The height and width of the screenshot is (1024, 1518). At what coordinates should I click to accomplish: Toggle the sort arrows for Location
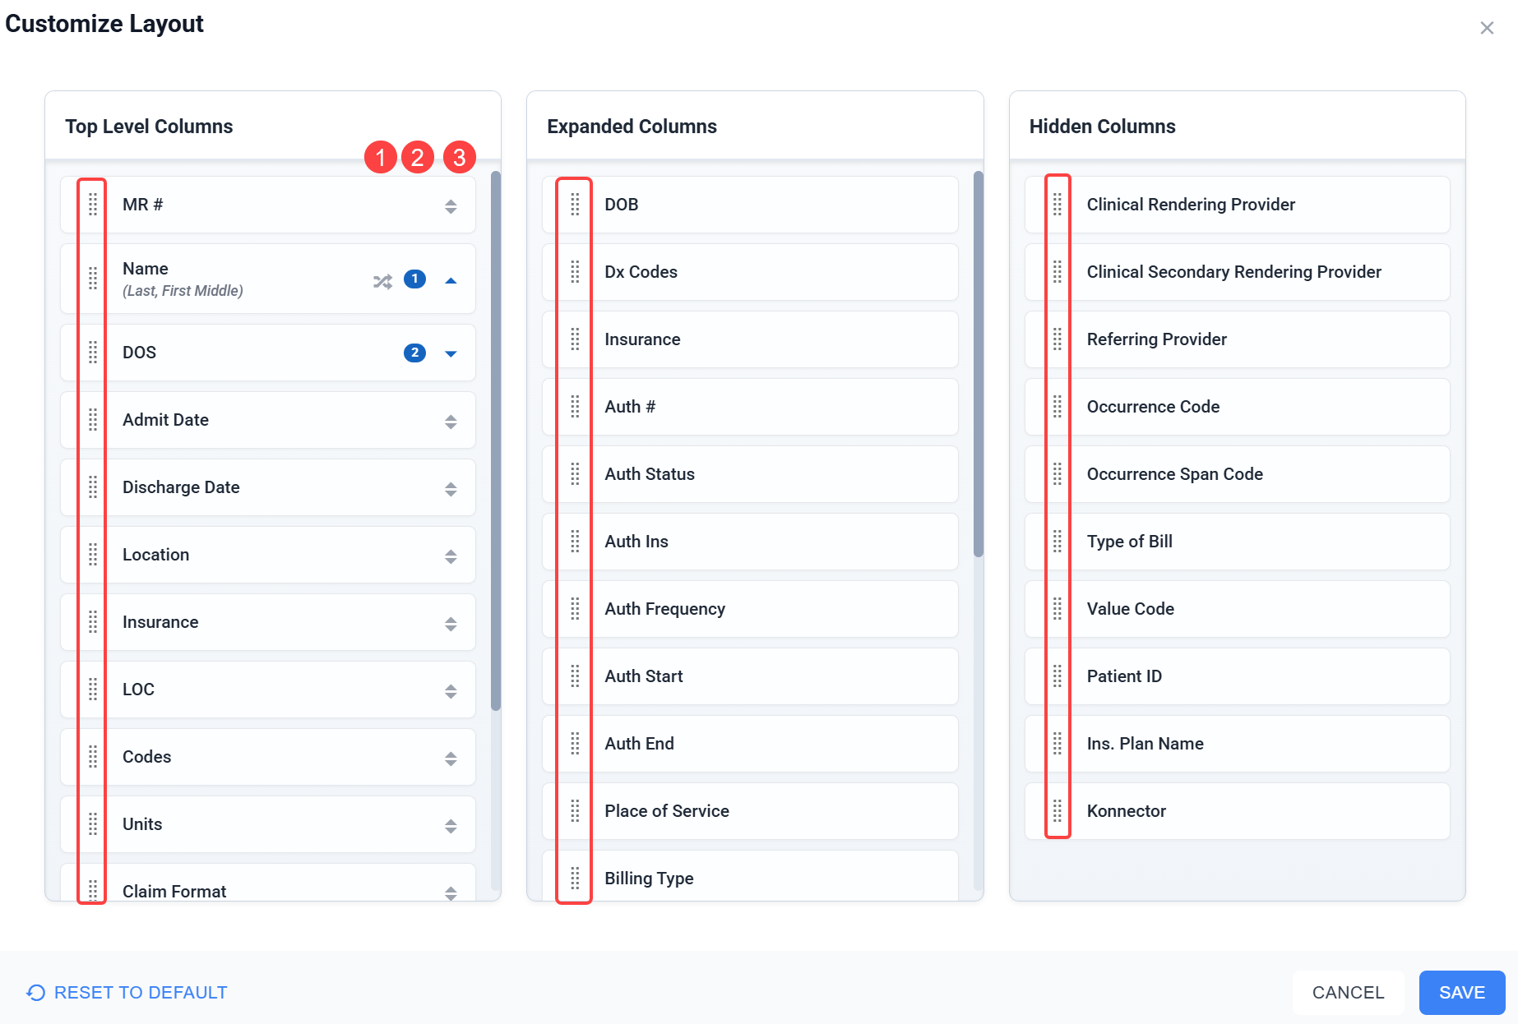click(451, 556)
